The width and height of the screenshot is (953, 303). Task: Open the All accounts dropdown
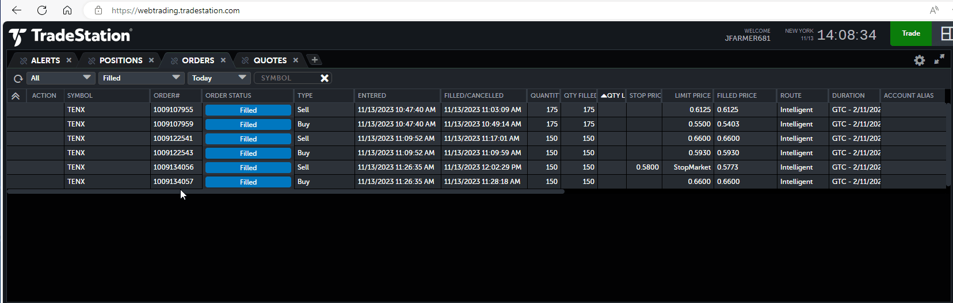[x=60, y=78]
